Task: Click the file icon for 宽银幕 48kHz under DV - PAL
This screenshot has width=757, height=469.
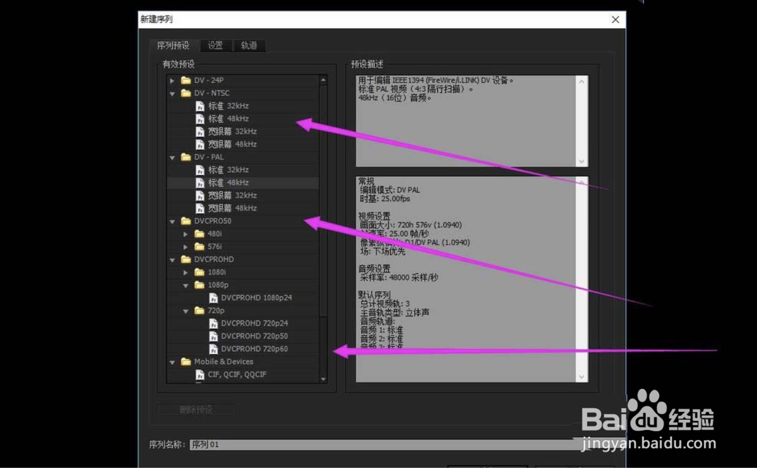Action: pyautogui.click(x=199, y=209)
